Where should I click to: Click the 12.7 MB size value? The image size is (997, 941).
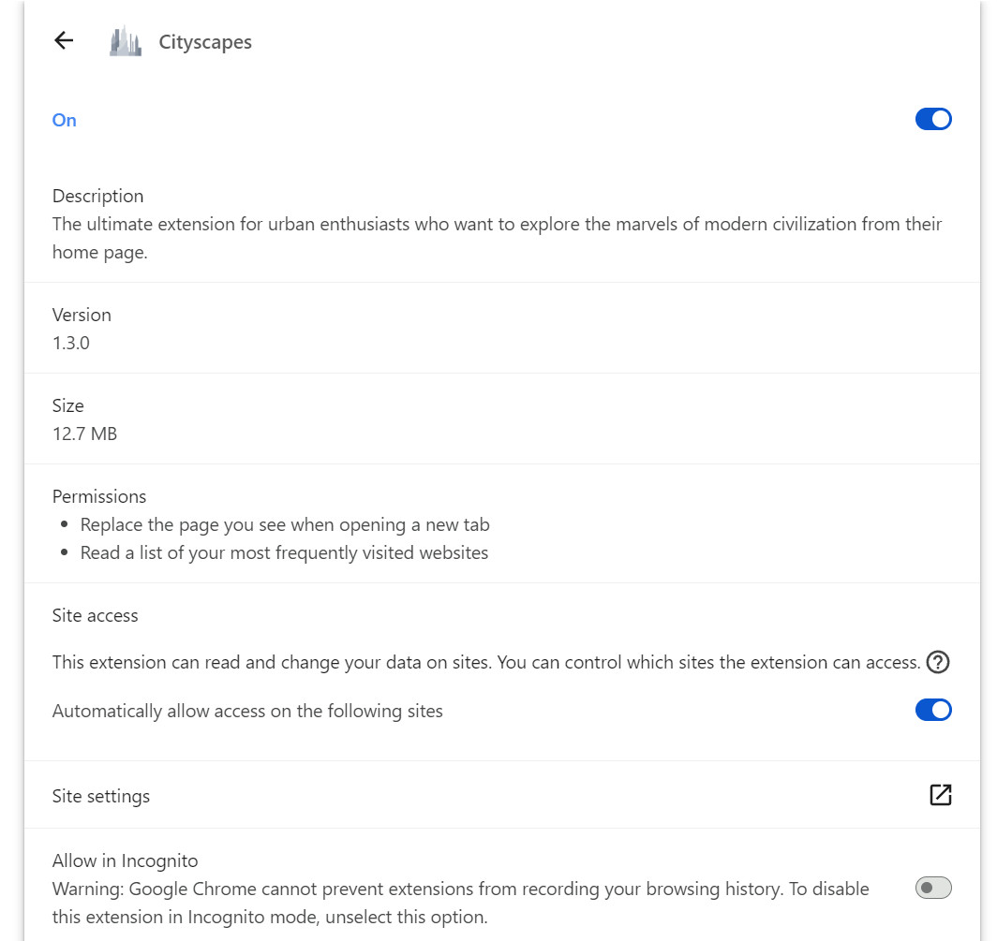[x=84, y=434]
